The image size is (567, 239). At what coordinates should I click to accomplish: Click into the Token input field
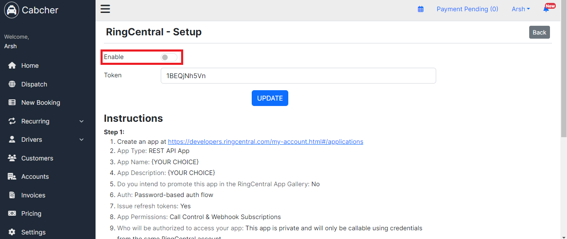click(298, 76)
